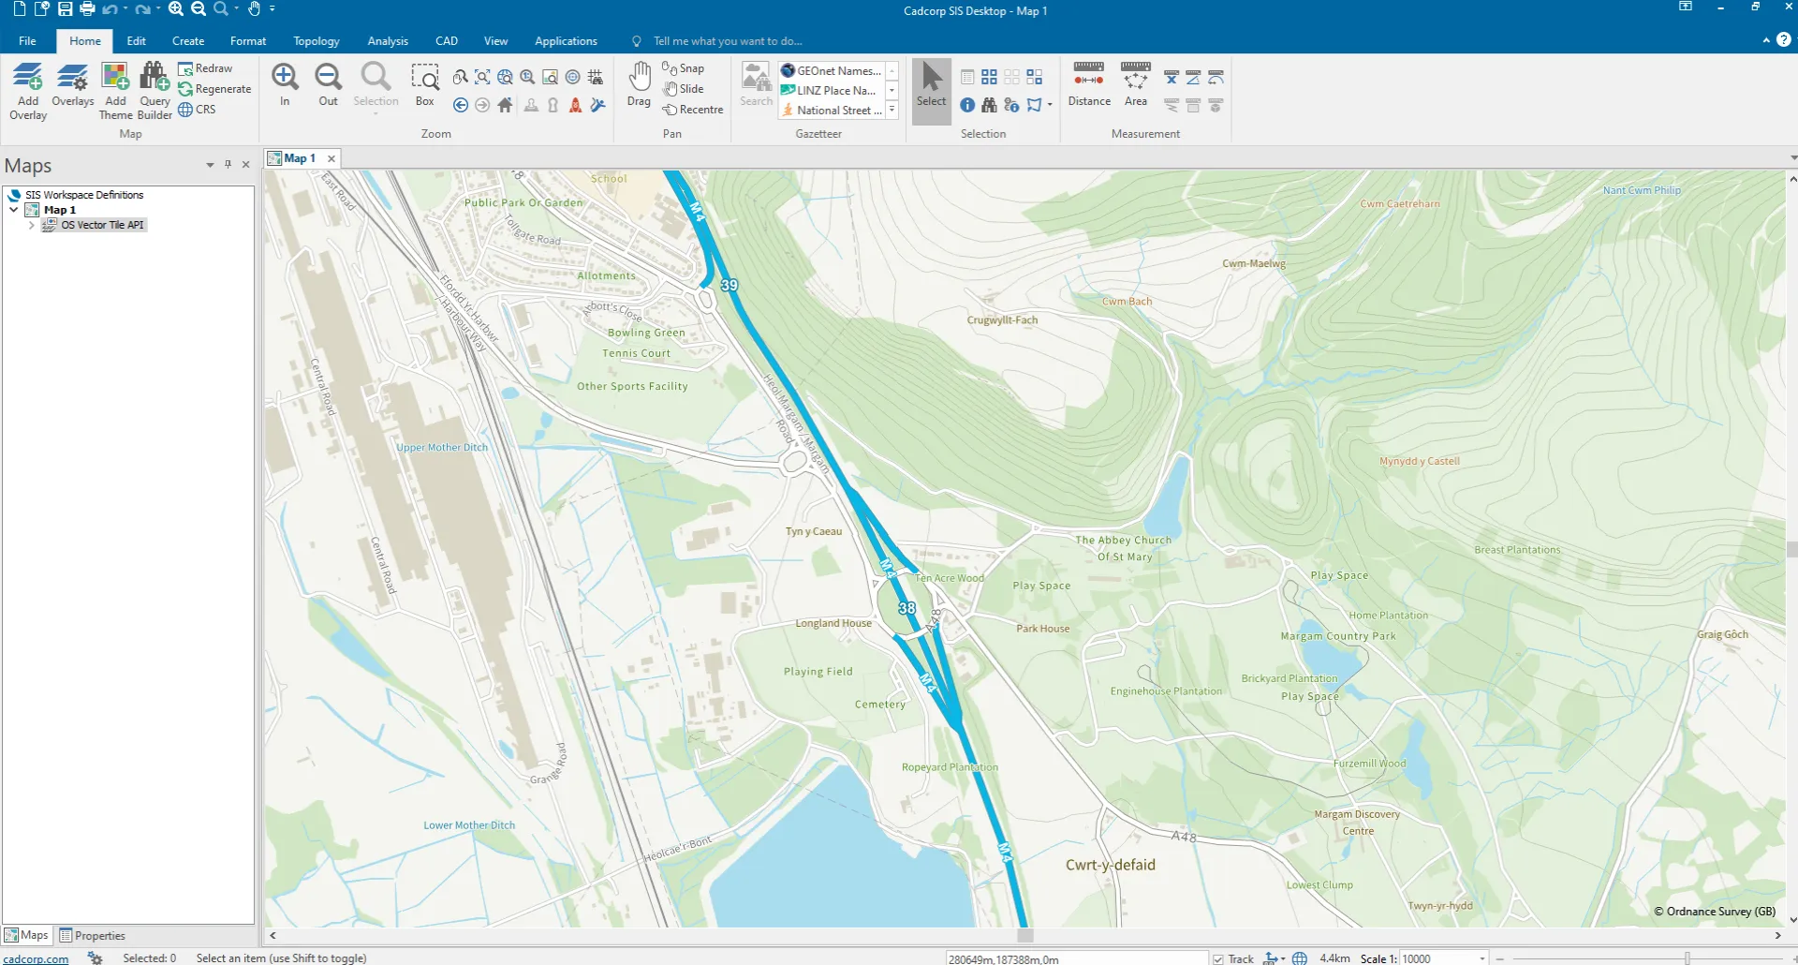Click the Save icon in title bar

(x=65, y=9)
